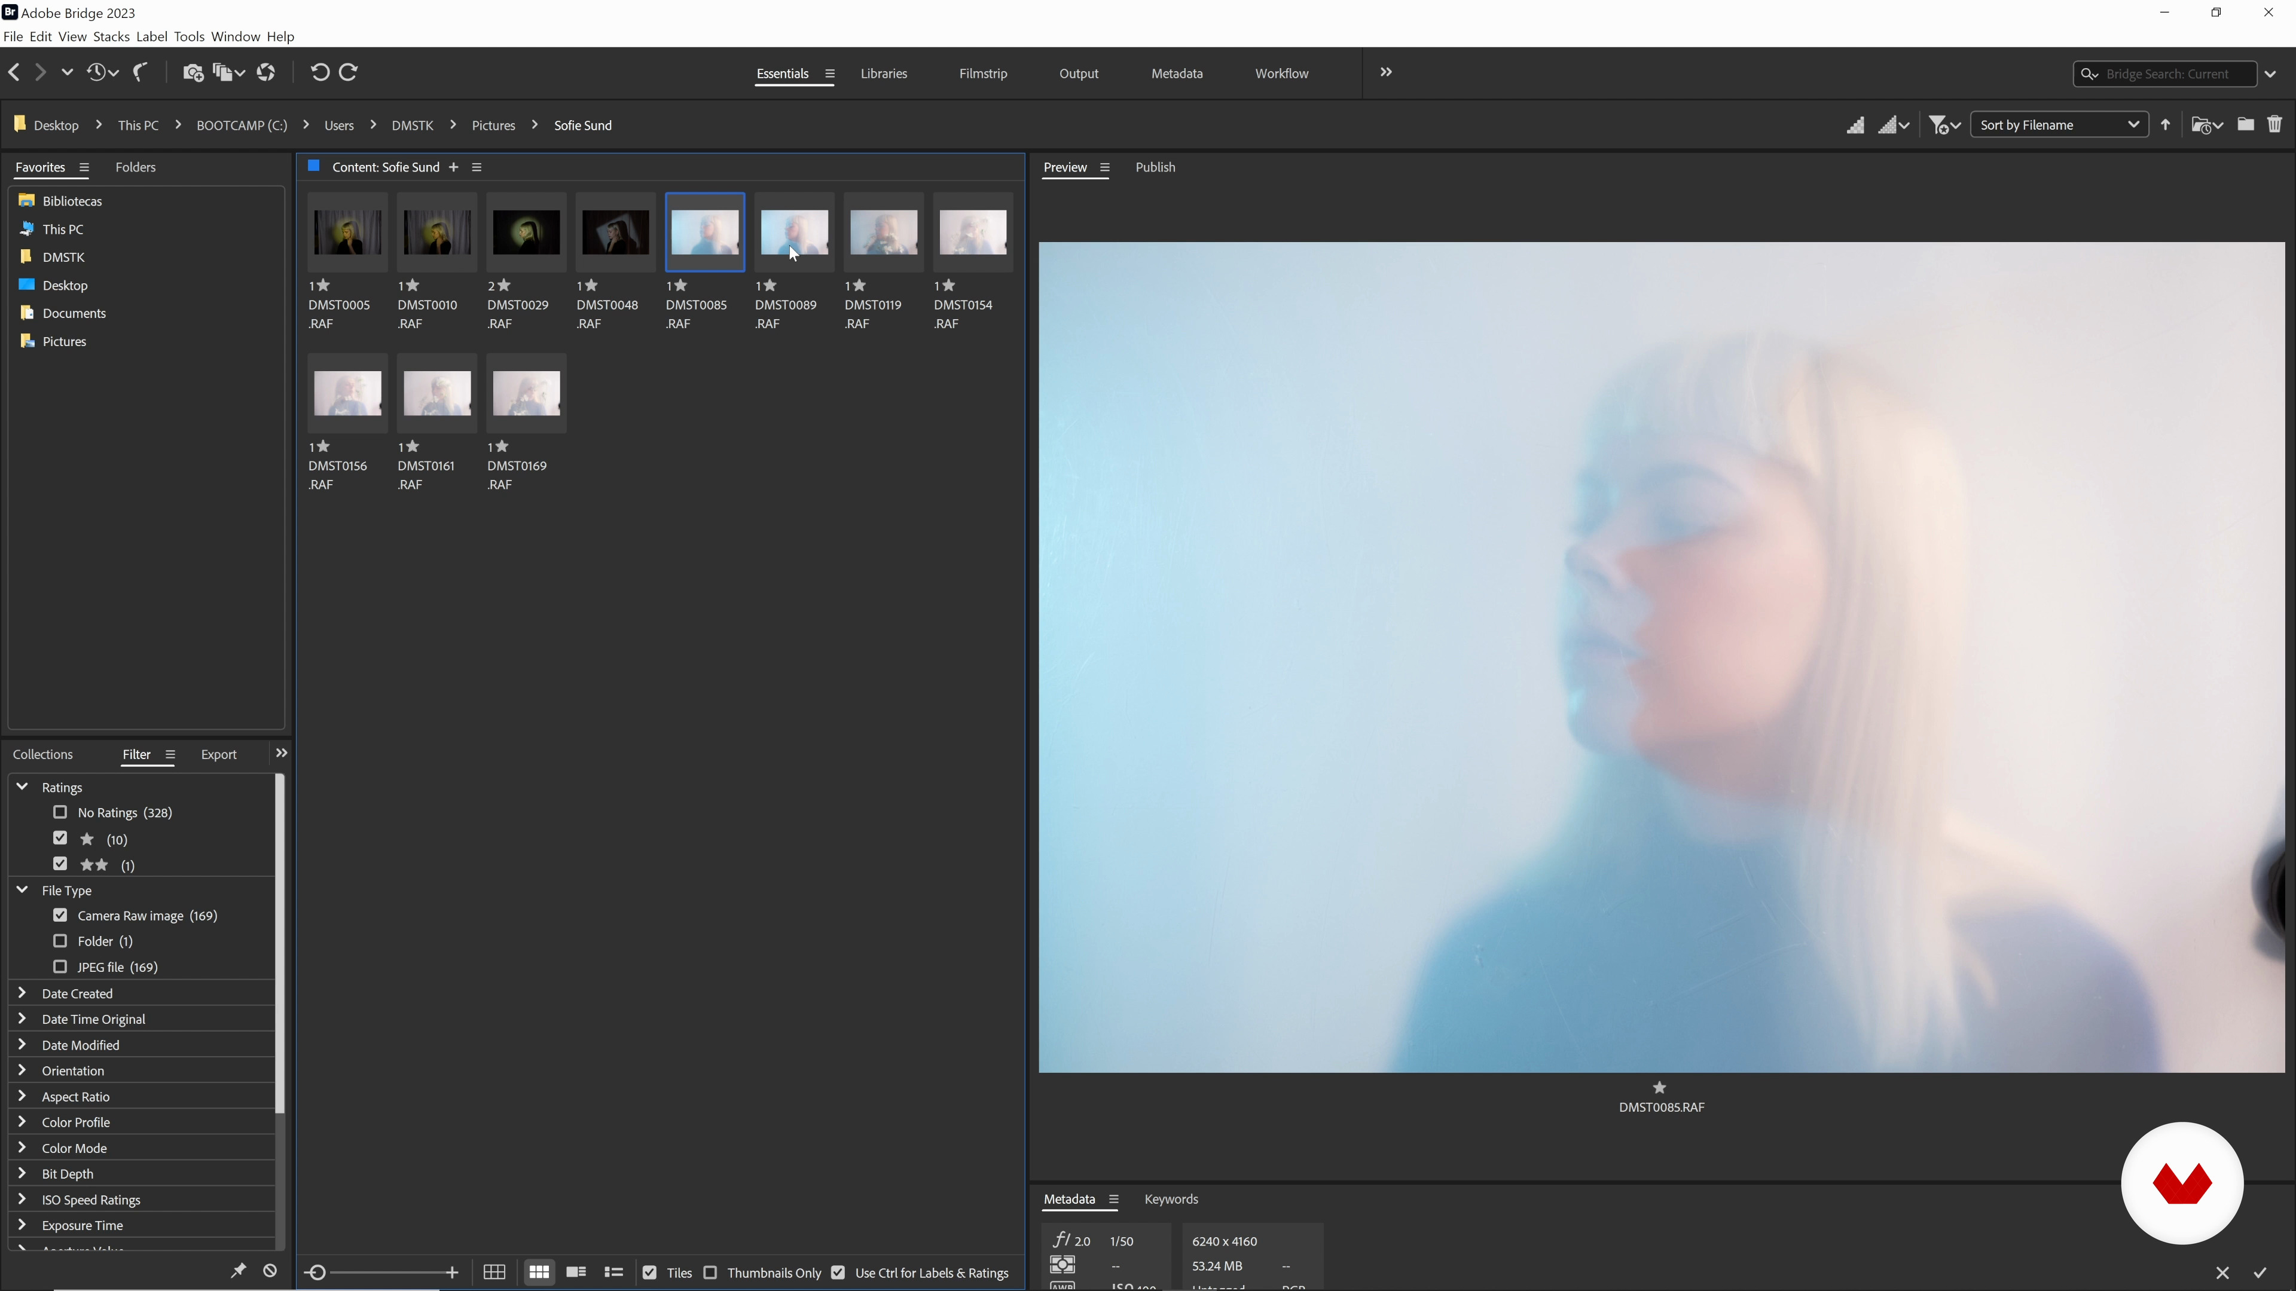Viewport: 2296px width, 1291px height.
Task: Check the JPEG file filter
Action: pos(60,966)
